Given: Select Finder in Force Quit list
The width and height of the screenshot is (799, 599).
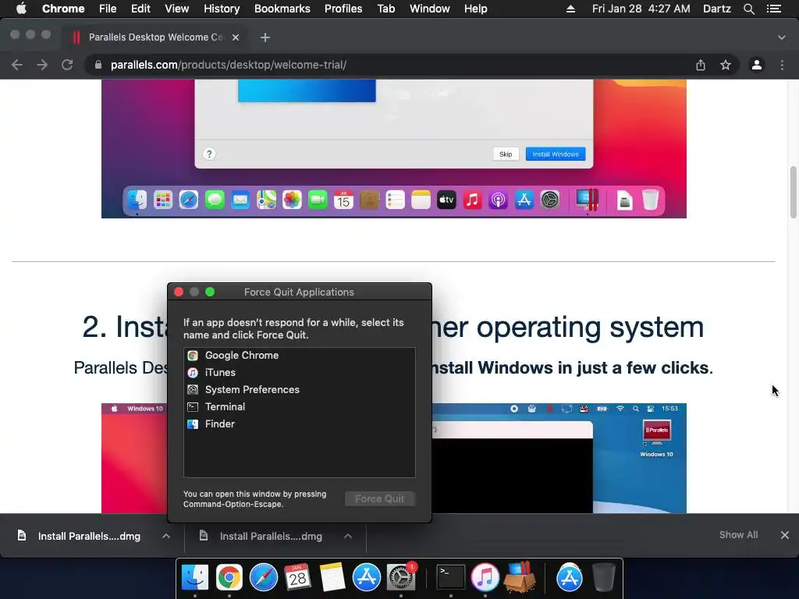Looking at the screenshot, I should point(299,424).
